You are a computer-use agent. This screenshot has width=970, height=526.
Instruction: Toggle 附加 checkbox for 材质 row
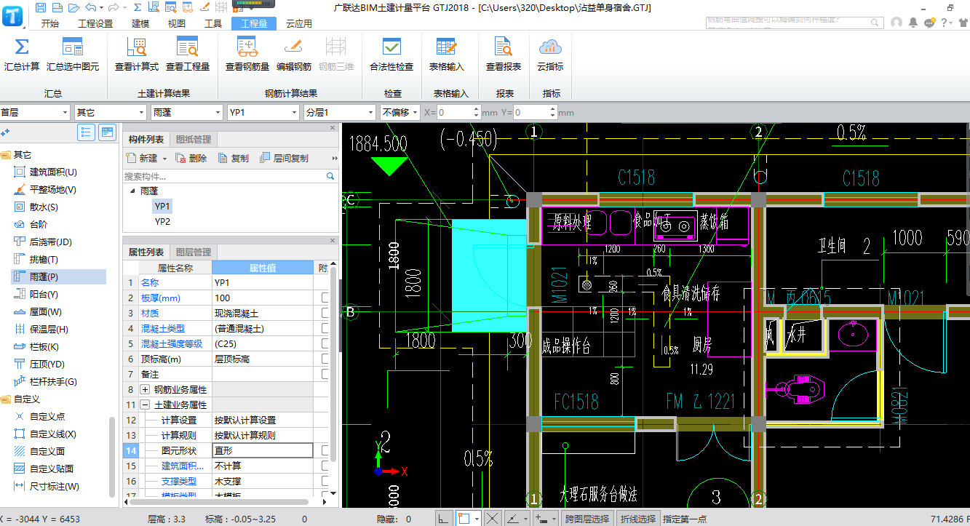pyautogui.click(x=326, y=313)
